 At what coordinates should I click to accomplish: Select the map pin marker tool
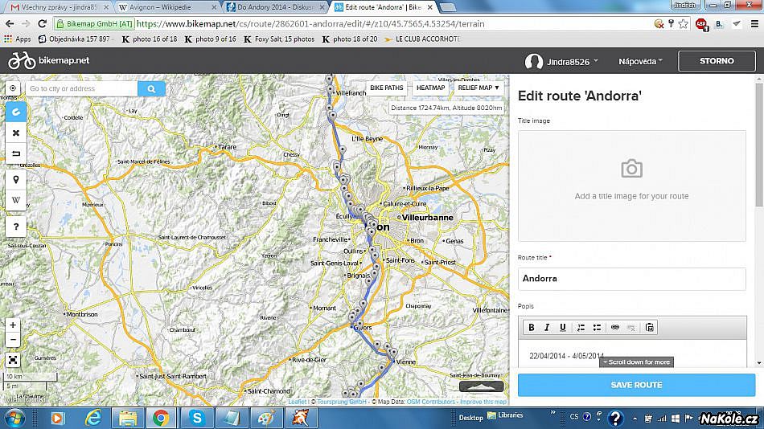15,179
